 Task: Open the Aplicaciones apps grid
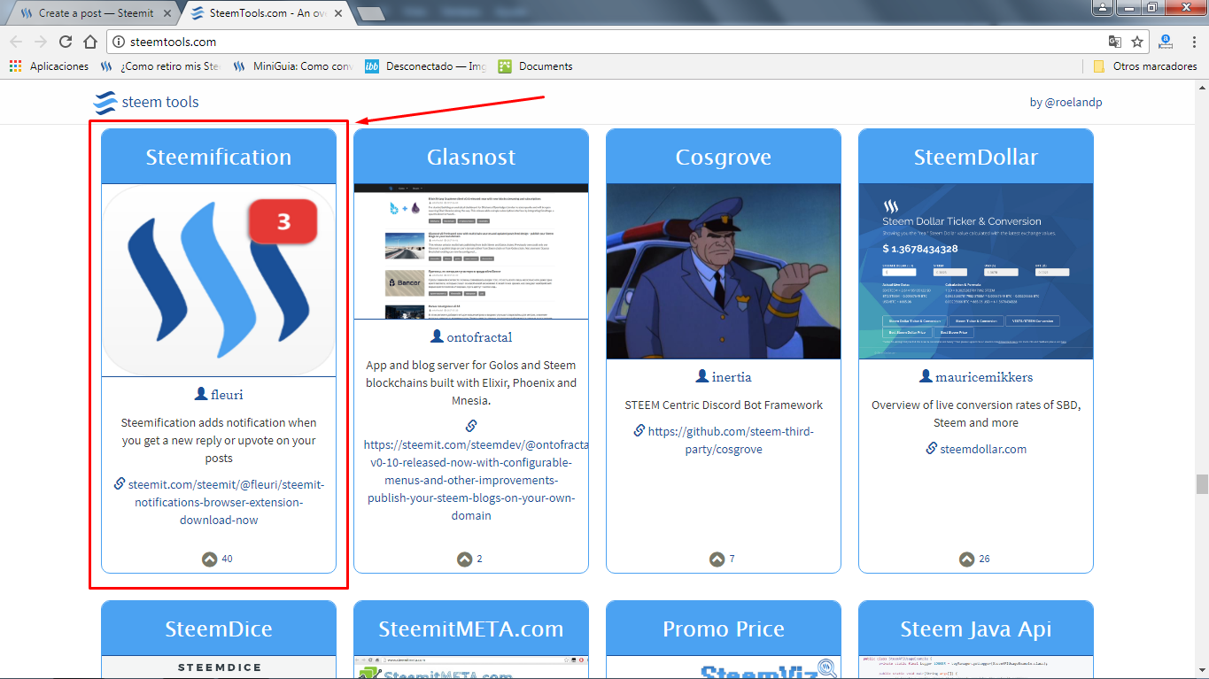pos(15,66)
